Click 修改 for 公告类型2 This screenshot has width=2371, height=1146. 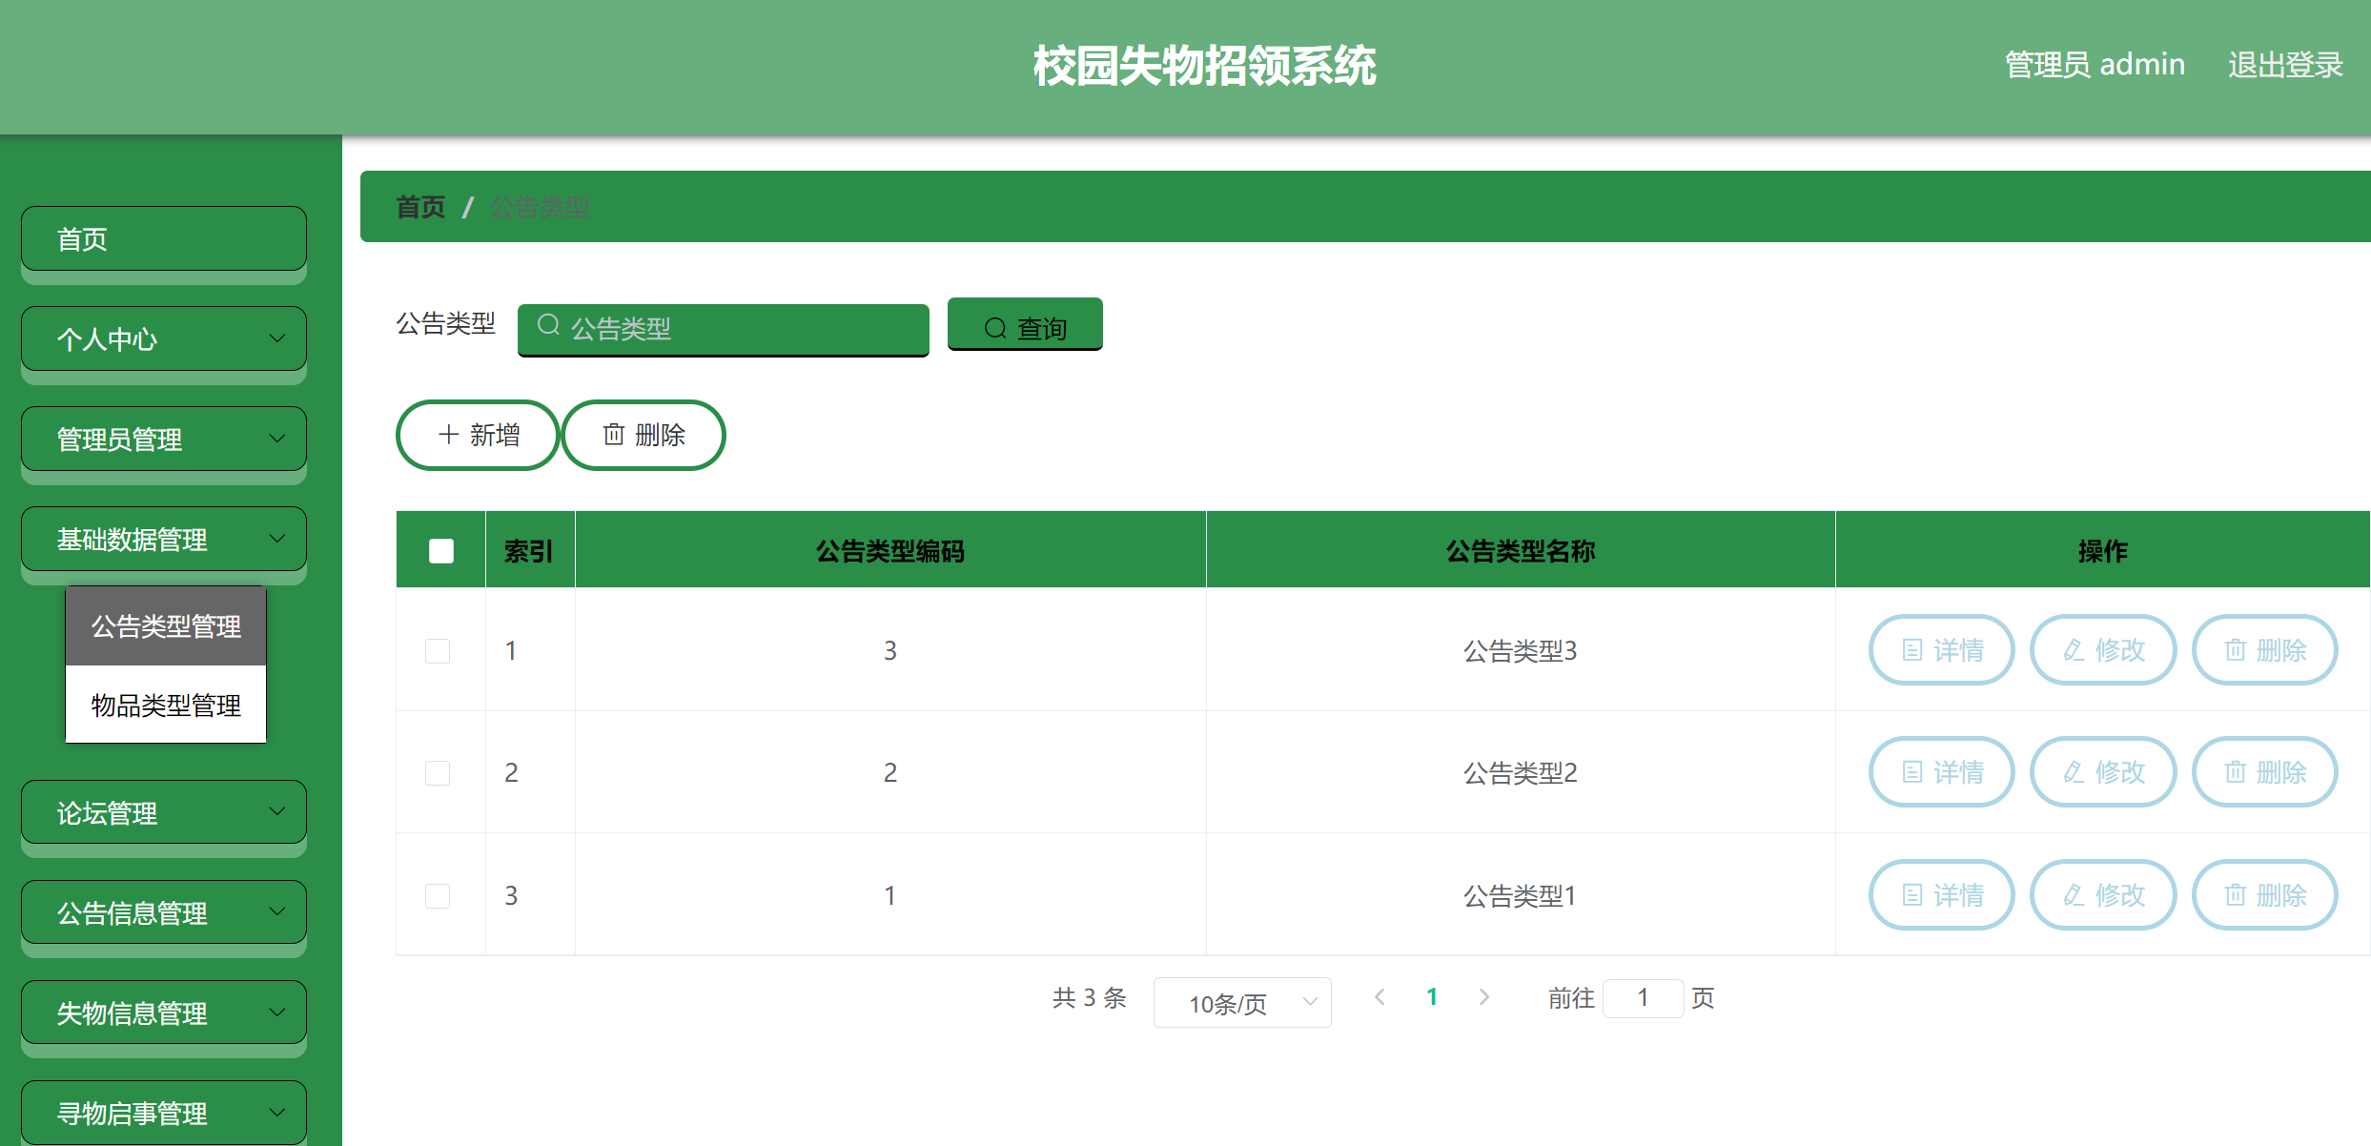2103,772
